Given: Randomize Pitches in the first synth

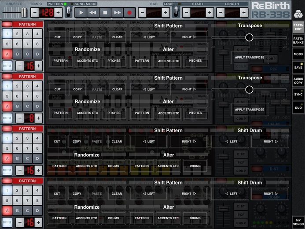Looking at the screenshot, I should [x=114, y=61].
